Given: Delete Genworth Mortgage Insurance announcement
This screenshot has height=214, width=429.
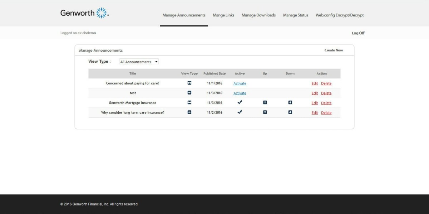Looking at the screenshot, I should 326,103.
